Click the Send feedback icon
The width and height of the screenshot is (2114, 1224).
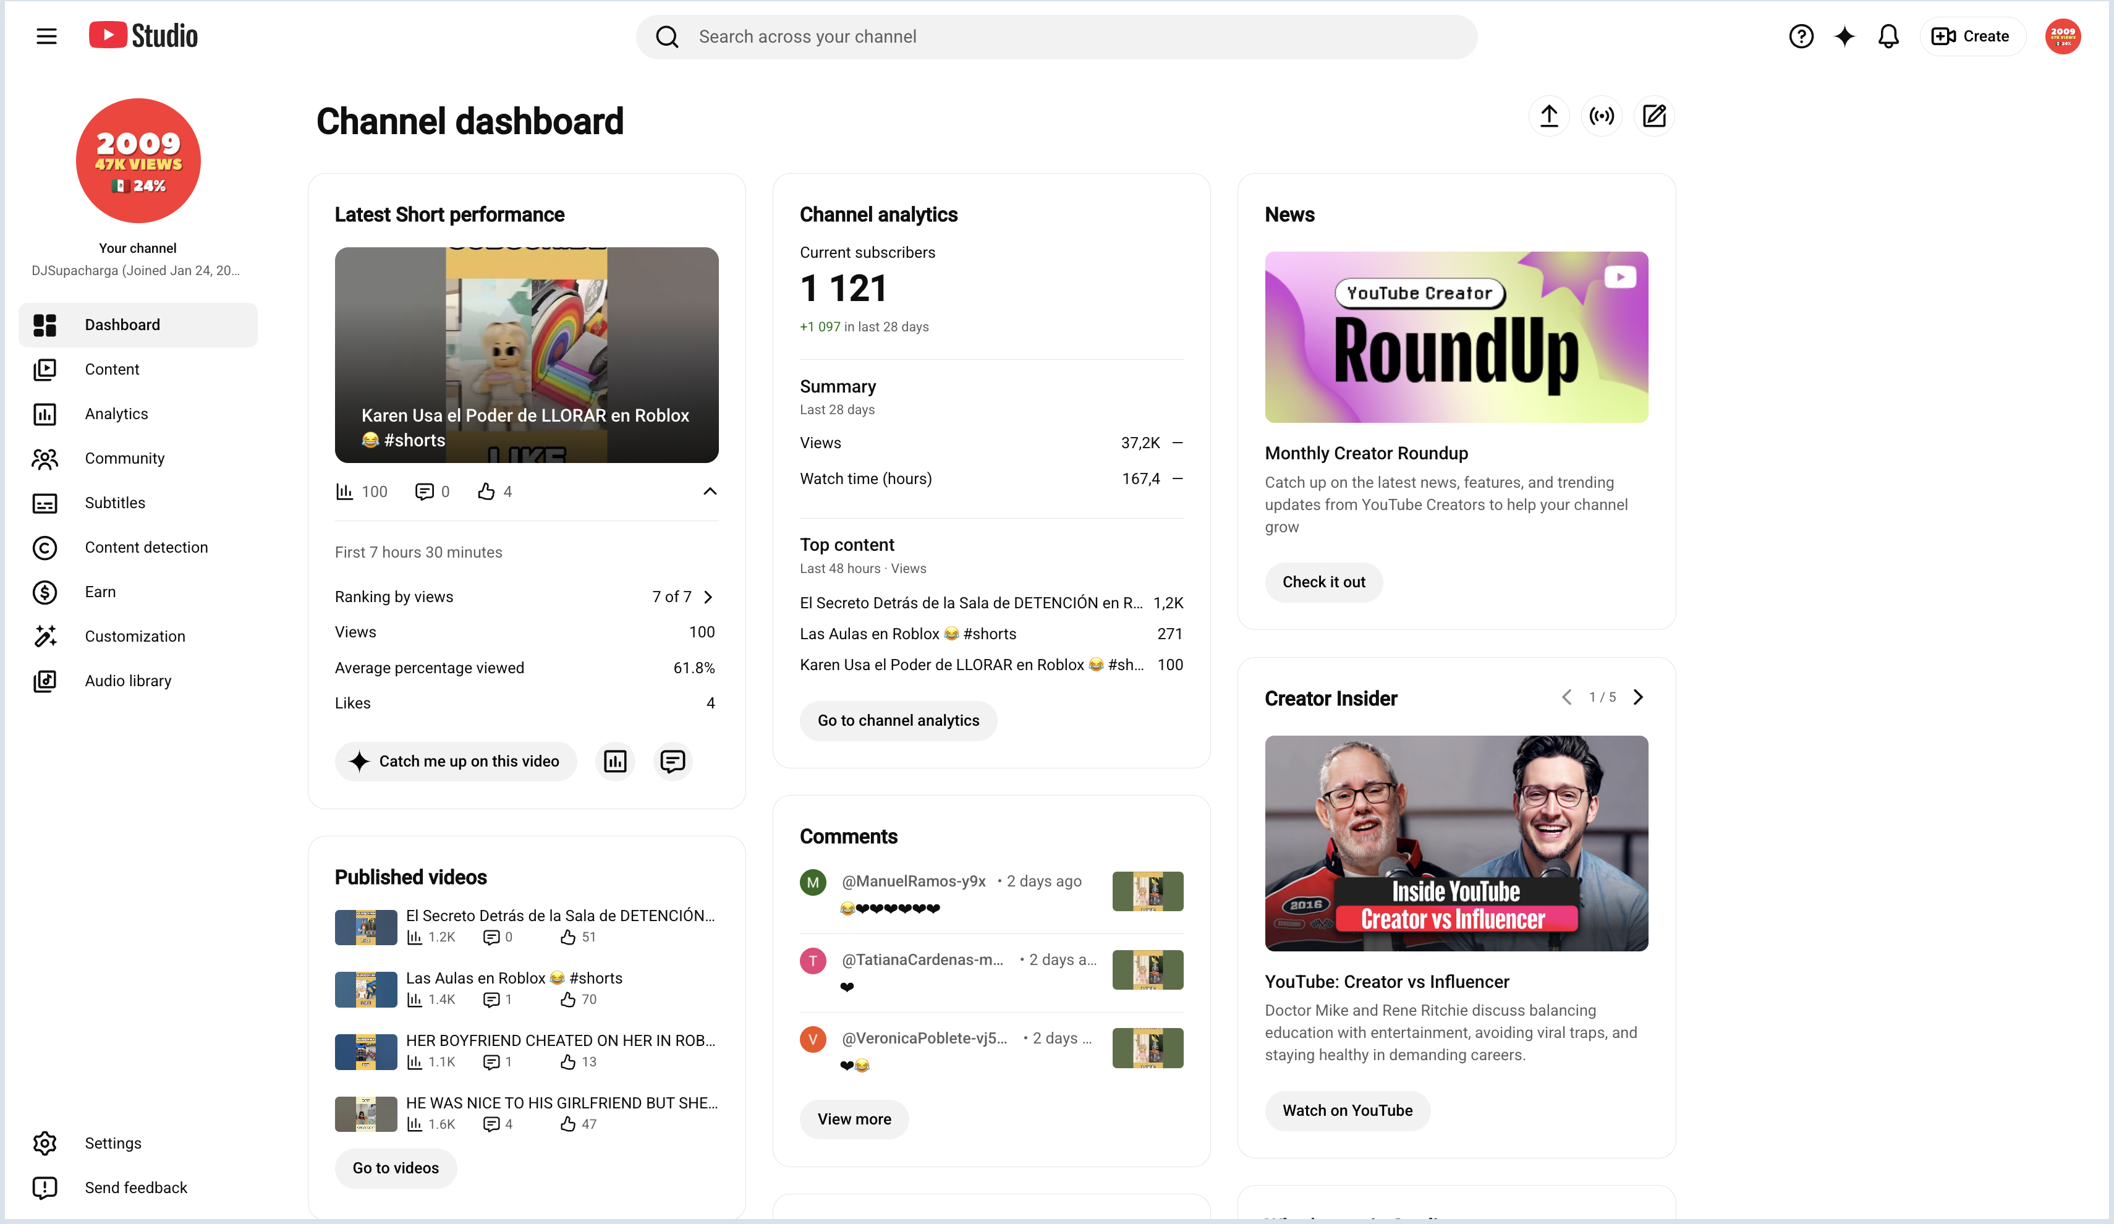point(45,1187)
